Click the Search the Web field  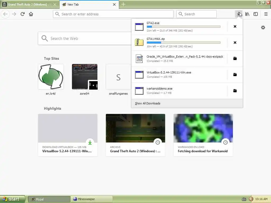click(85, 38)
